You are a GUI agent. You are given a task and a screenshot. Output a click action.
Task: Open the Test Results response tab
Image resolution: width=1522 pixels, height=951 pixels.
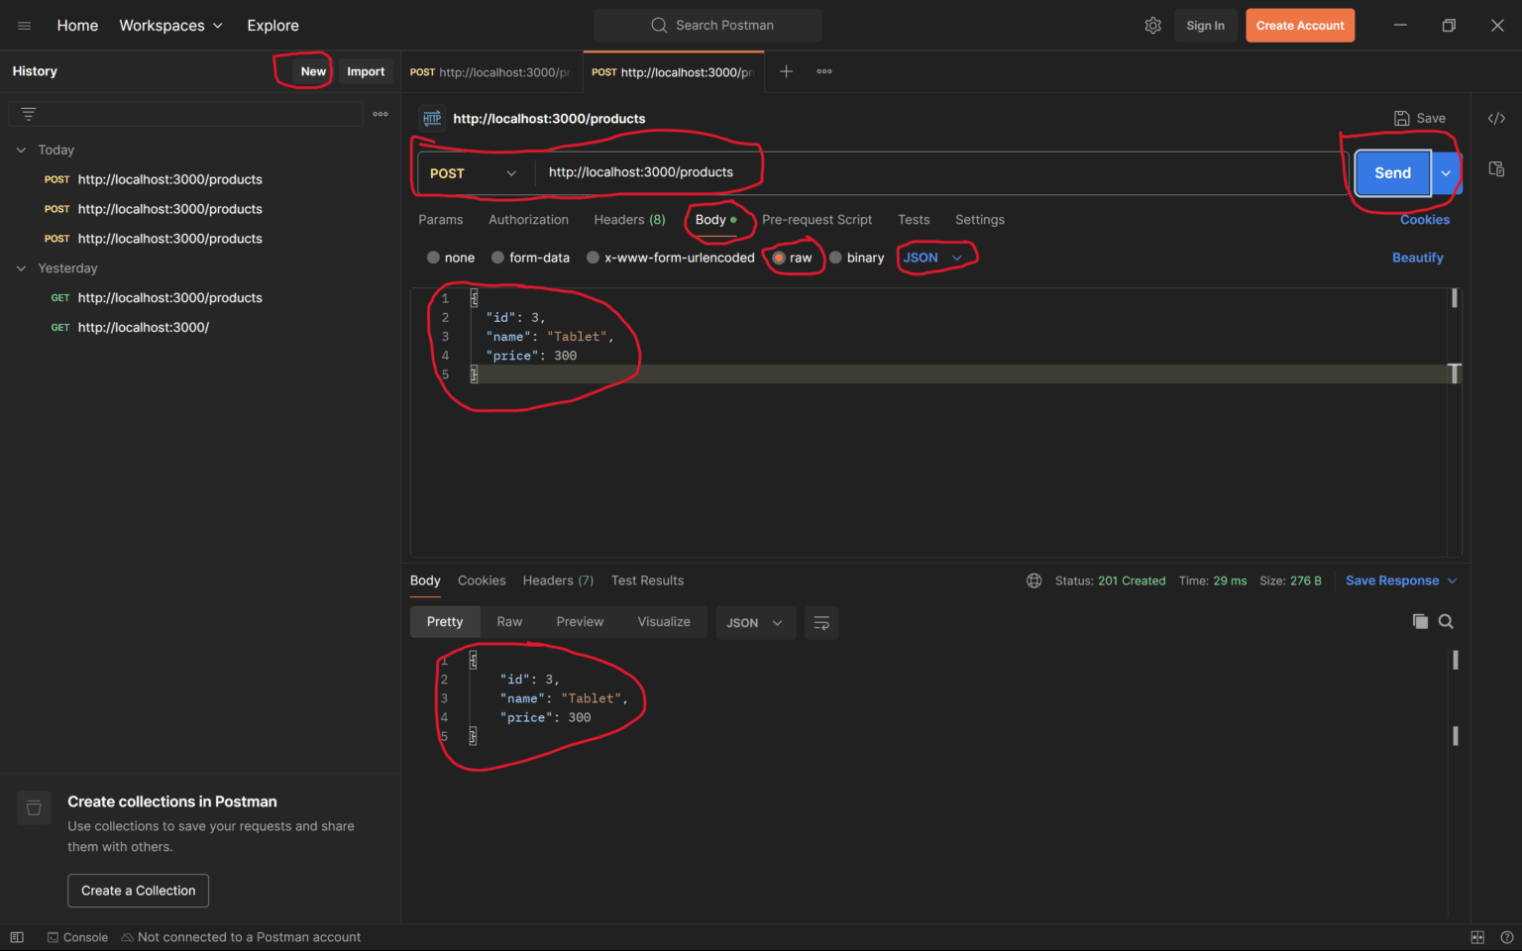click(x=647, y=581)
